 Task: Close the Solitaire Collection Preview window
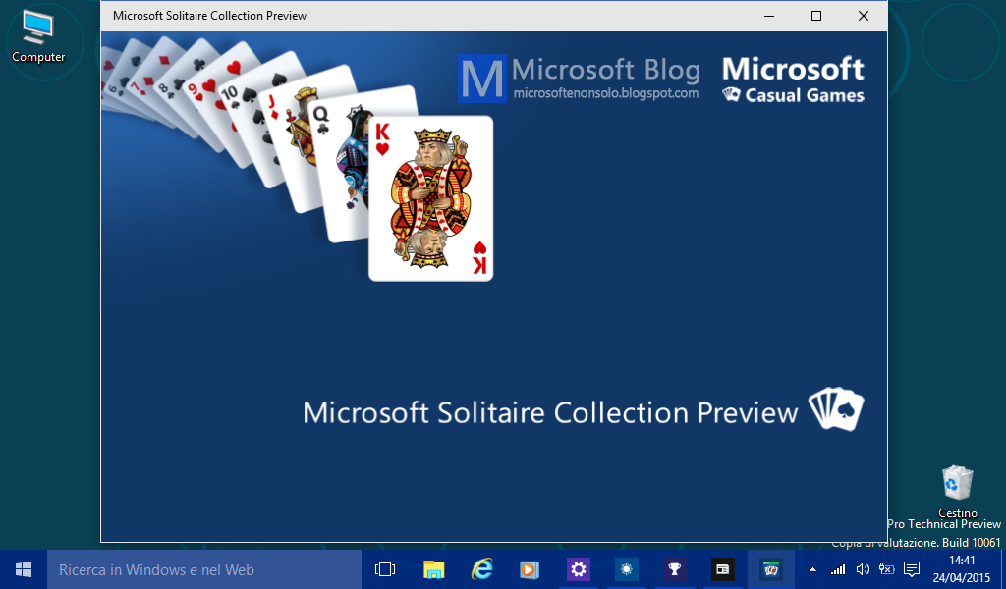point(864,16)
